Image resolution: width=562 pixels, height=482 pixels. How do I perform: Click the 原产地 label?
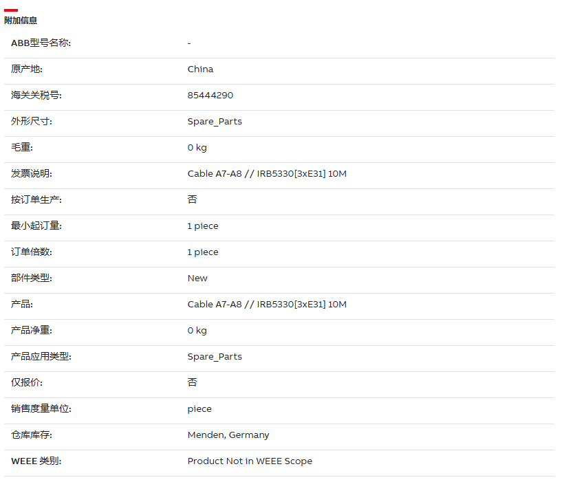click(27, 69)
